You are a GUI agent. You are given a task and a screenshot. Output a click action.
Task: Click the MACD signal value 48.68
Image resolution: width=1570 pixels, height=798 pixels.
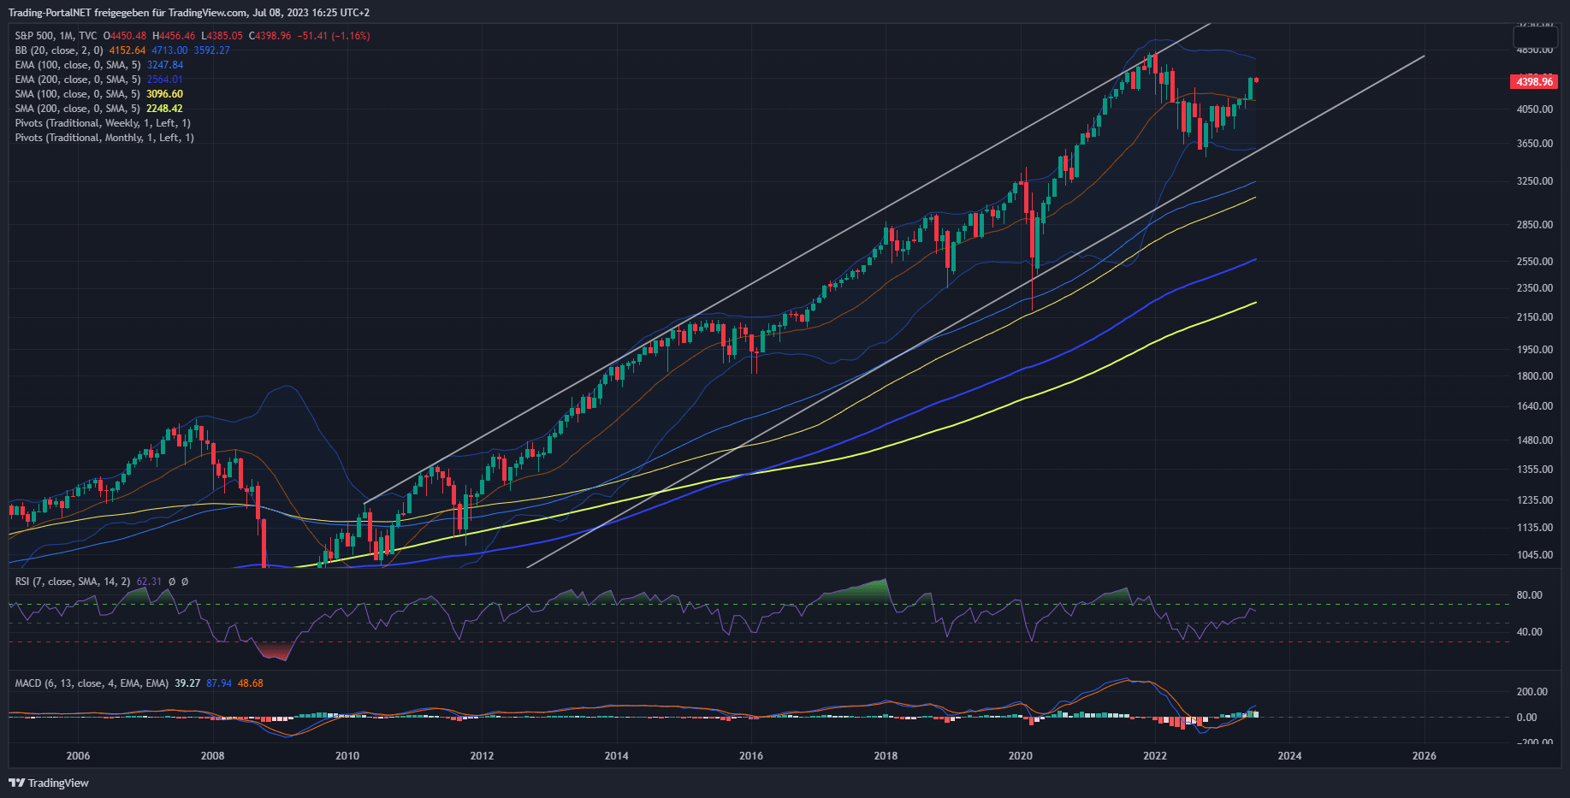(251, 683)
